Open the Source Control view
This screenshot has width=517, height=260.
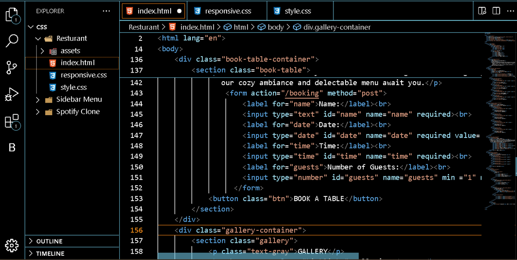(12, 67)
